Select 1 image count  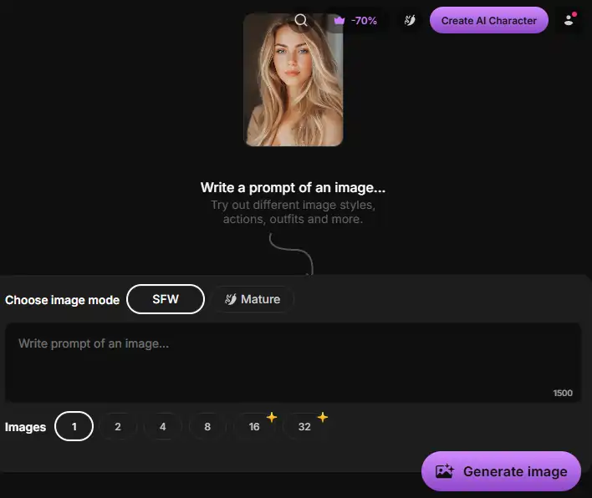click(74, 426)
